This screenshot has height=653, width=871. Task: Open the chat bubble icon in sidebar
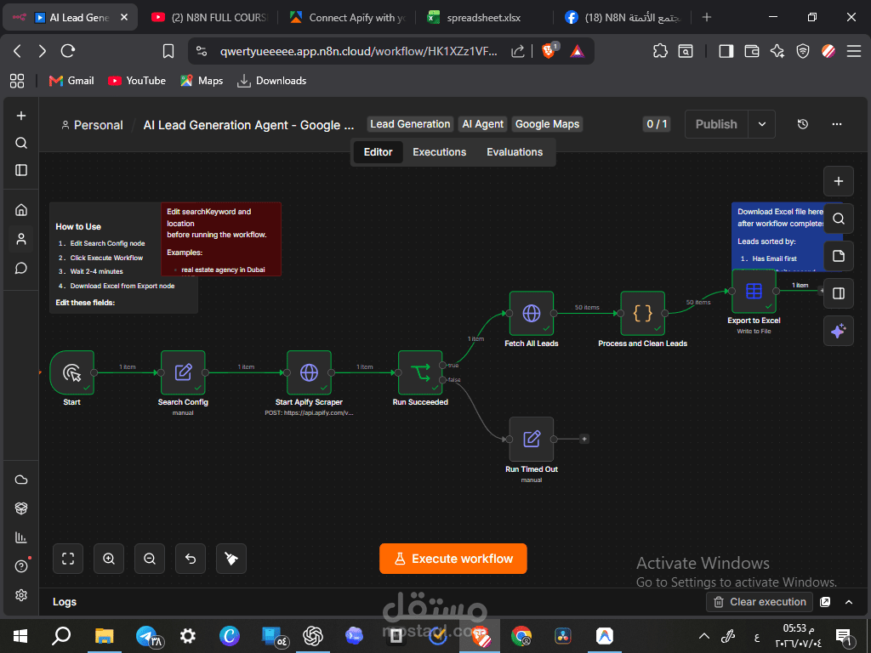(21, 268)
